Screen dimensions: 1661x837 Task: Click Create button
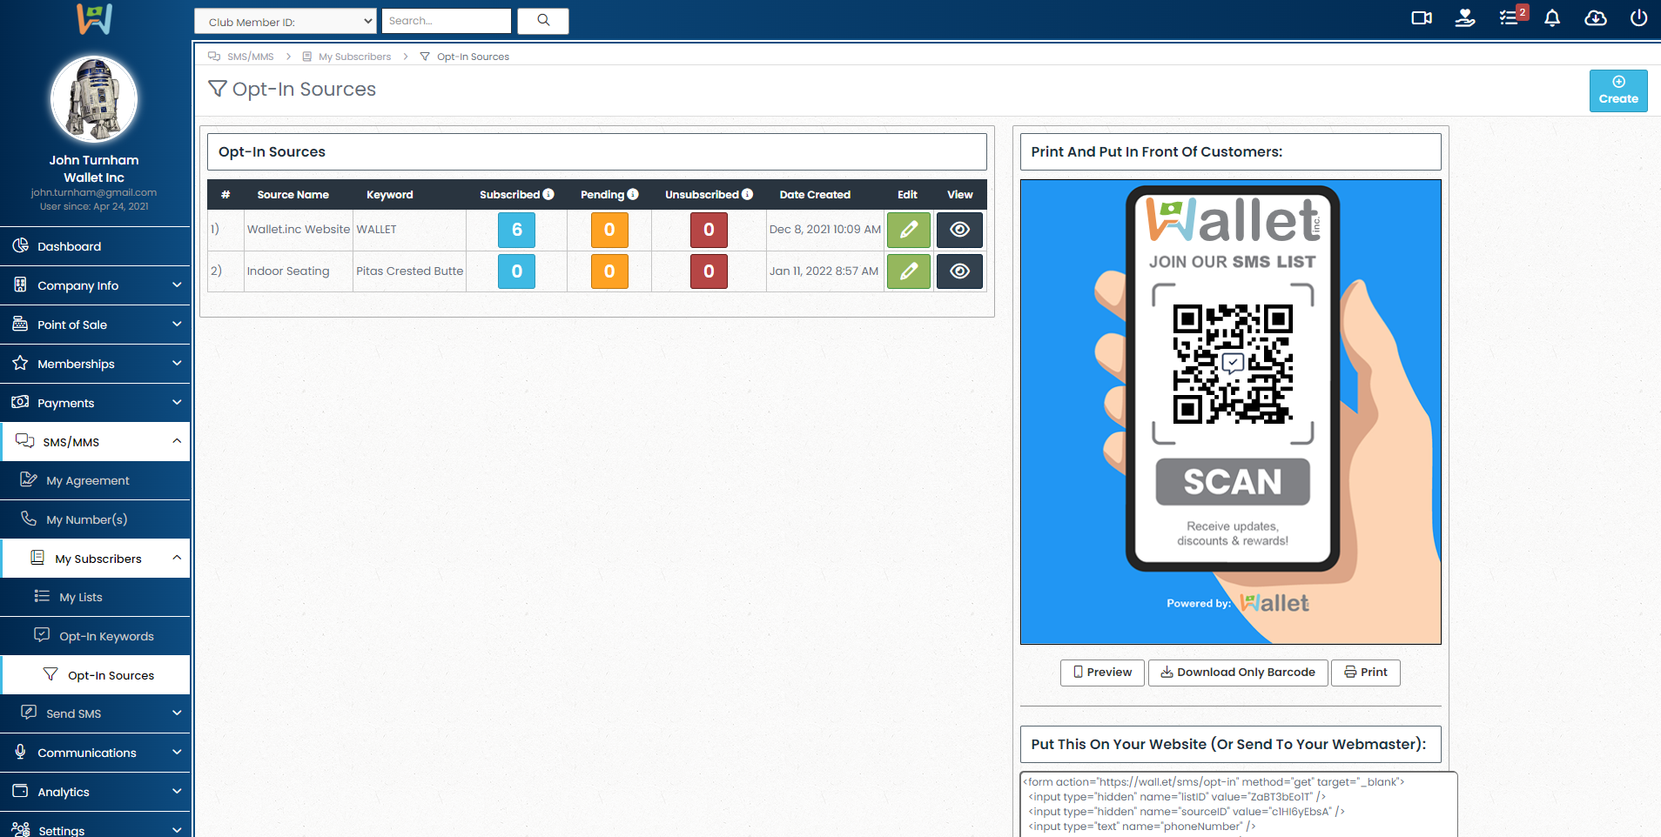pos(1618,90)
